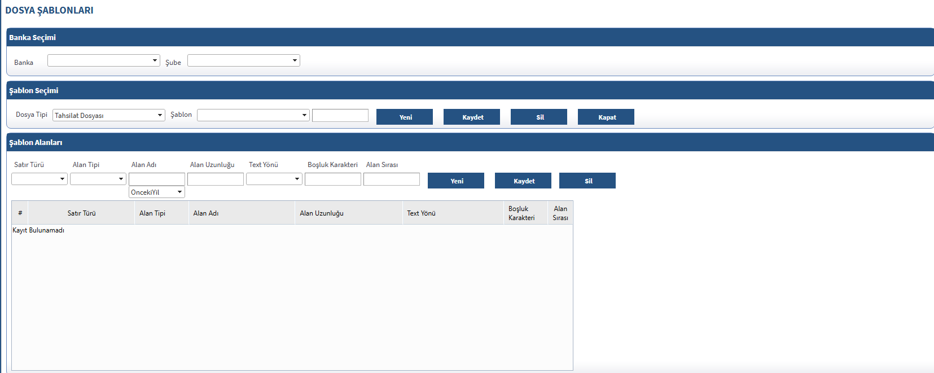Click Kaydet in Şablon Seçimi section

pyautogui.click(x=471, y=117)
